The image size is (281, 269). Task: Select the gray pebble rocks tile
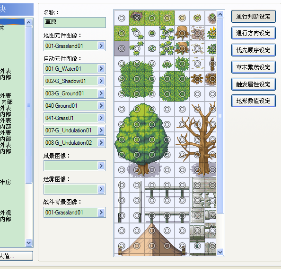(x=197, y=33)
